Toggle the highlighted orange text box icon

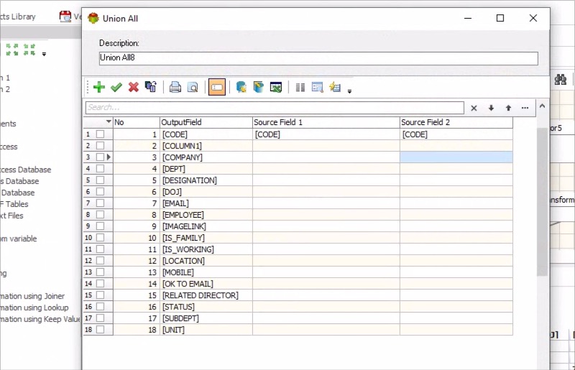point(217,87)
